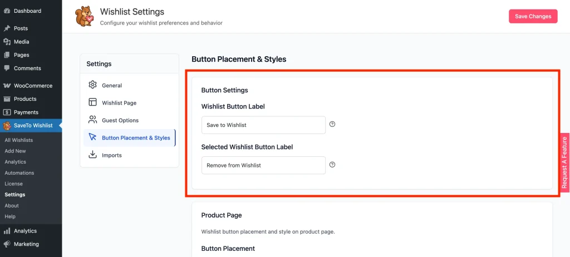Open the All Wishlists submenu link

(x=19, y=140)
